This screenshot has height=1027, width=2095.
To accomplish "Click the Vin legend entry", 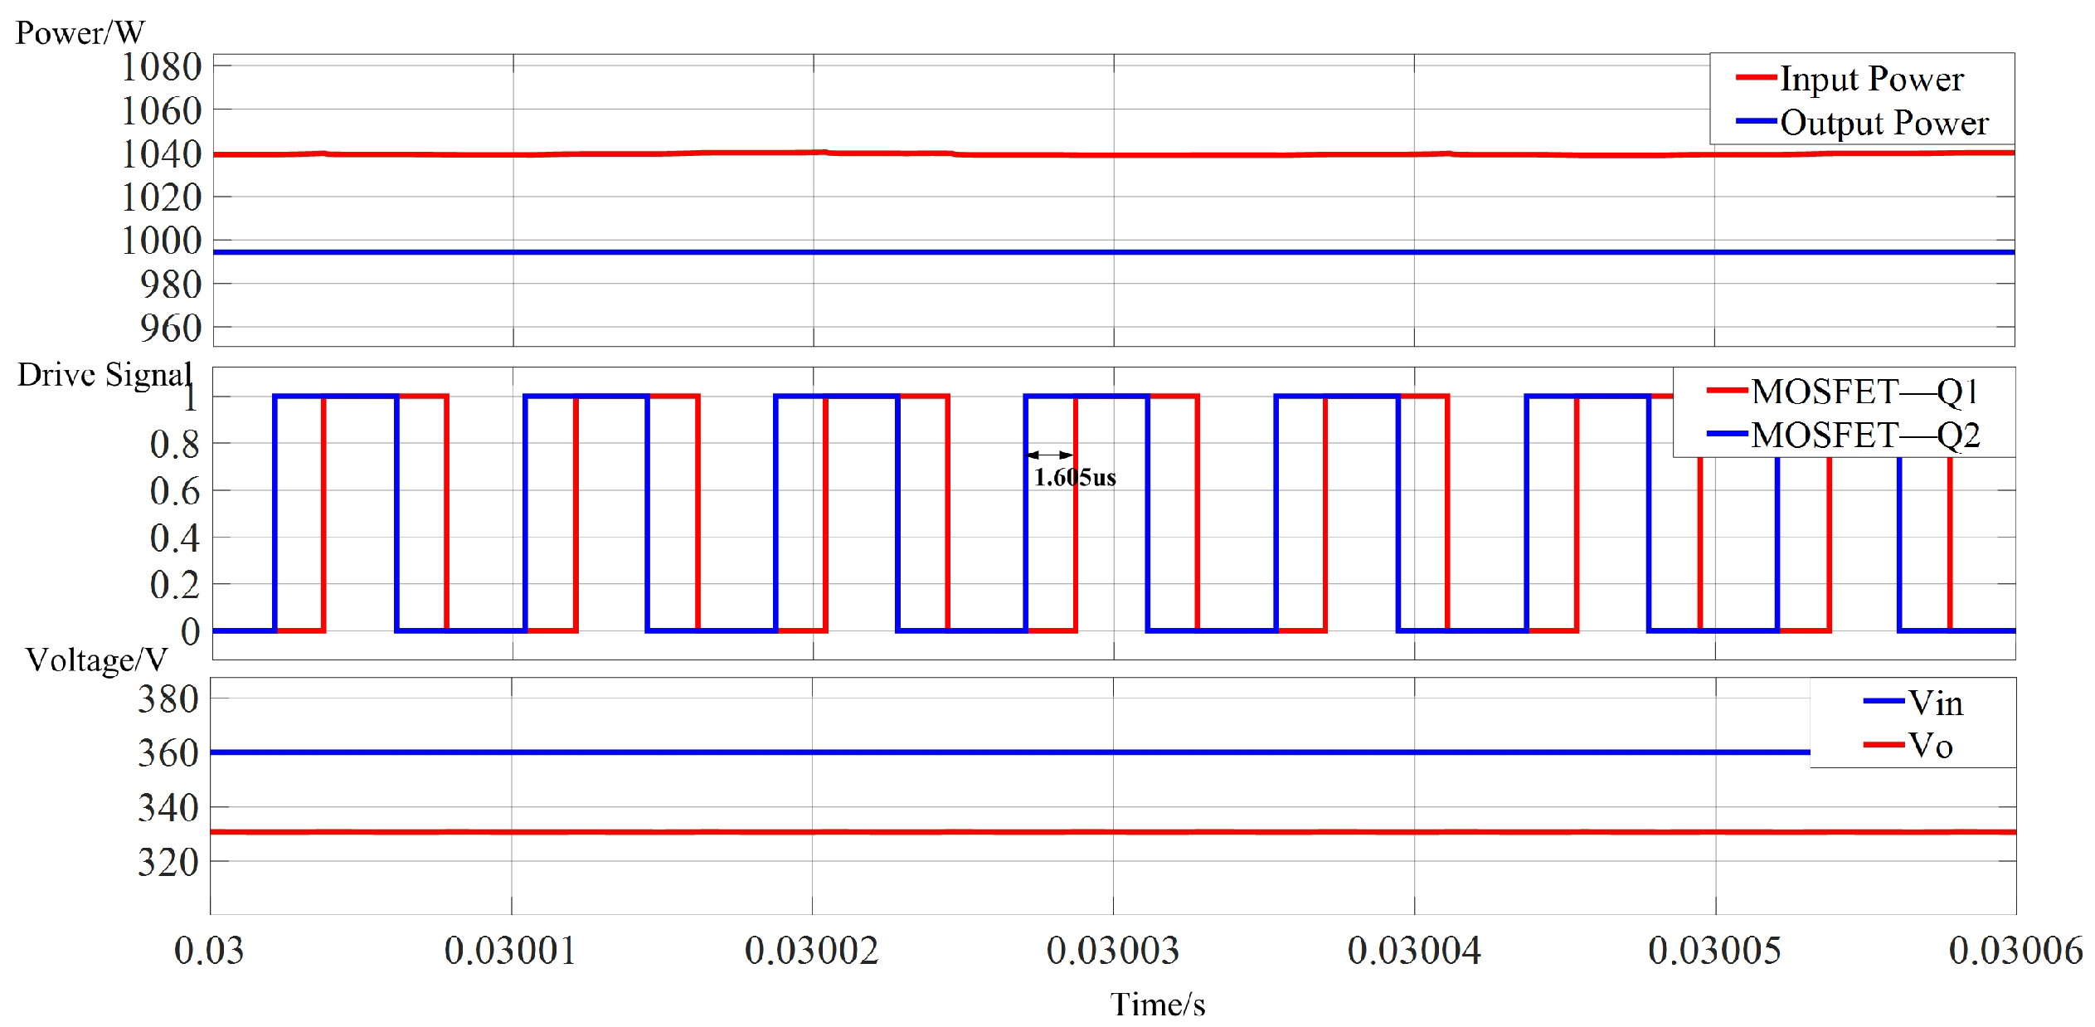I will pyautogui.click(x=1935, y=703).
